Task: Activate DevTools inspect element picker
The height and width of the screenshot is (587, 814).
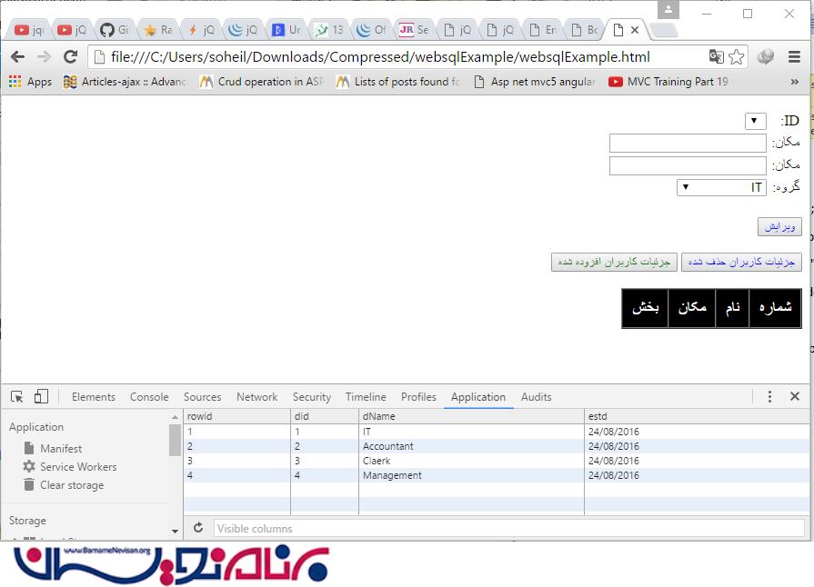Action: (16, 397)
